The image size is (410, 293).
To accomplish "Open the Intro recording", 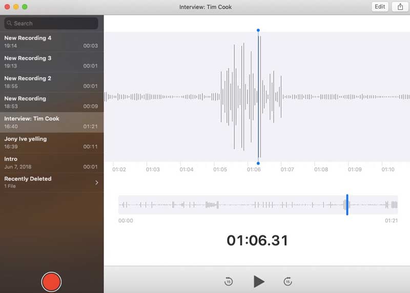I will click(51, 162).
